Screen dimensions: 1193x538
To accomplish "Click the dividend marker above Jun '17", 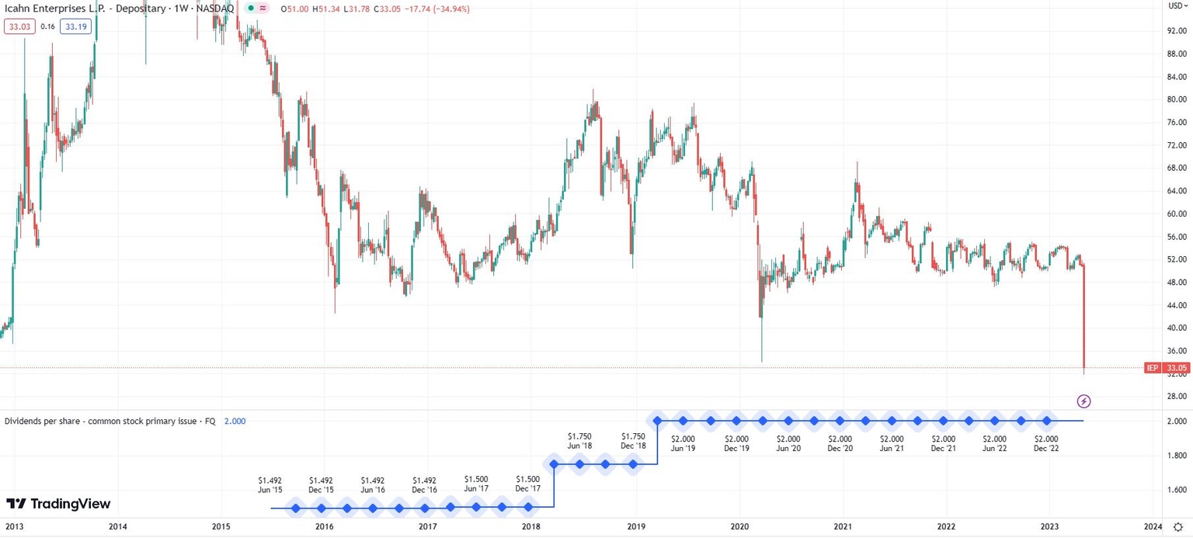I will (476, 508).
